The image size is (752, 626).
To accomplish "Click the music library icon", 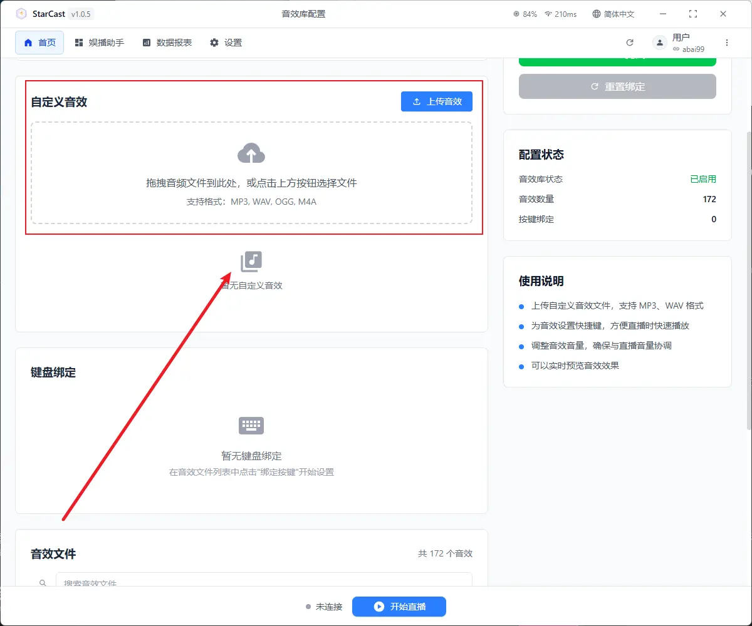I will (x=251, y=262).
